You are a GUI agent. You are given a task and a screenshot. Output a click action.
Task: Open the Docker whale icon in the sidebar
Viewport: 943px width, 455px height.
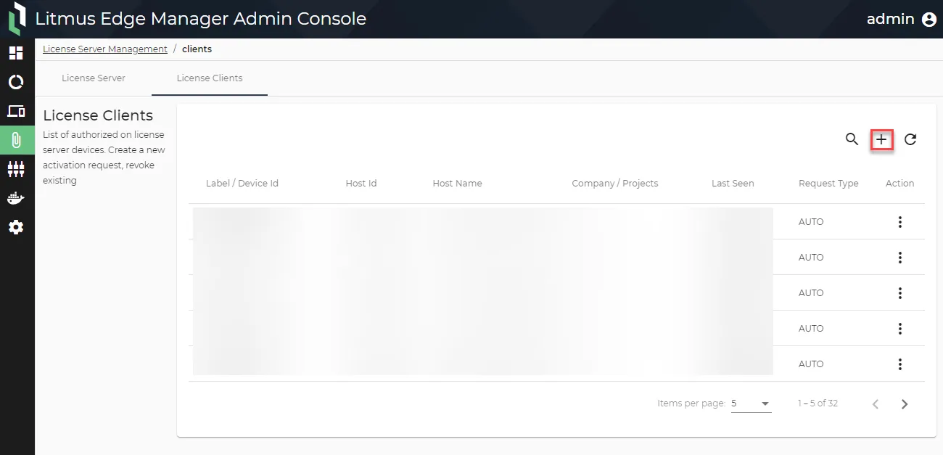[x=16, y=198]
